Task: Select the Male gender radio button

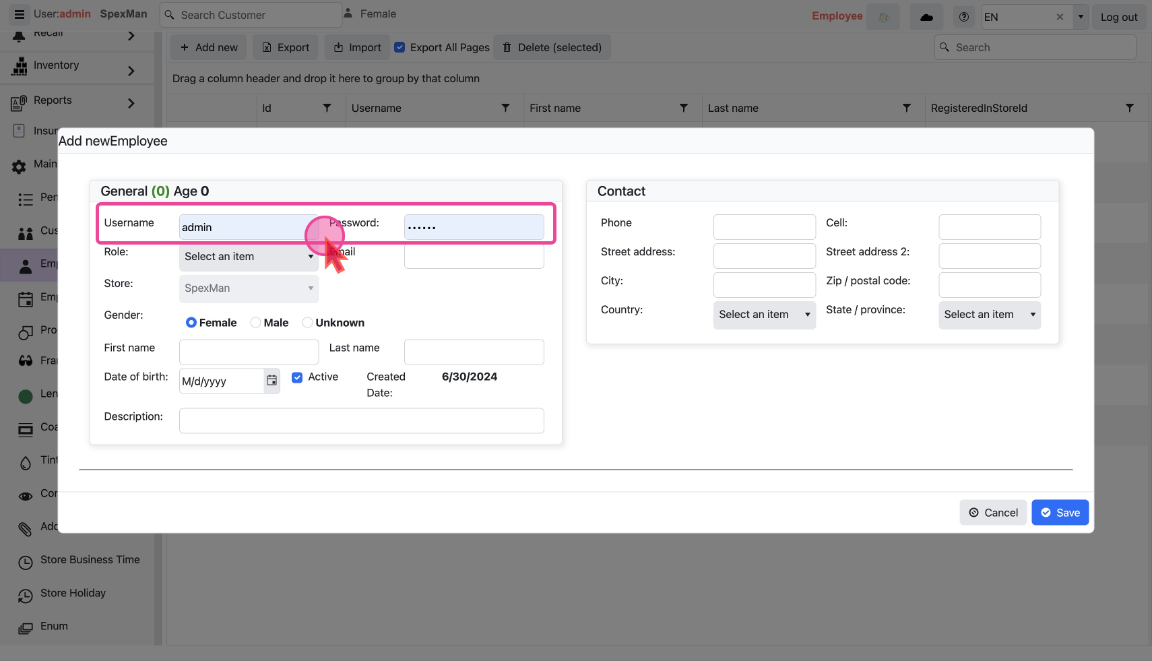Action: tap(256, 323)
